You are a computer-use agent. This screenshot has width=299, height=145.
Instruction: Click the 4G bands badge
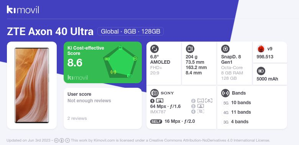(x=226, y=112)
